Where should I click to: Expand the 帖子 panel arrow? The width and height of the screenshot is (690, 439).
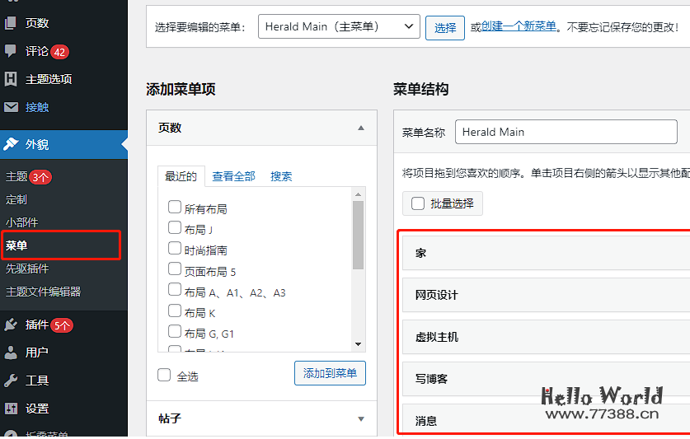[x=361, y=418]
